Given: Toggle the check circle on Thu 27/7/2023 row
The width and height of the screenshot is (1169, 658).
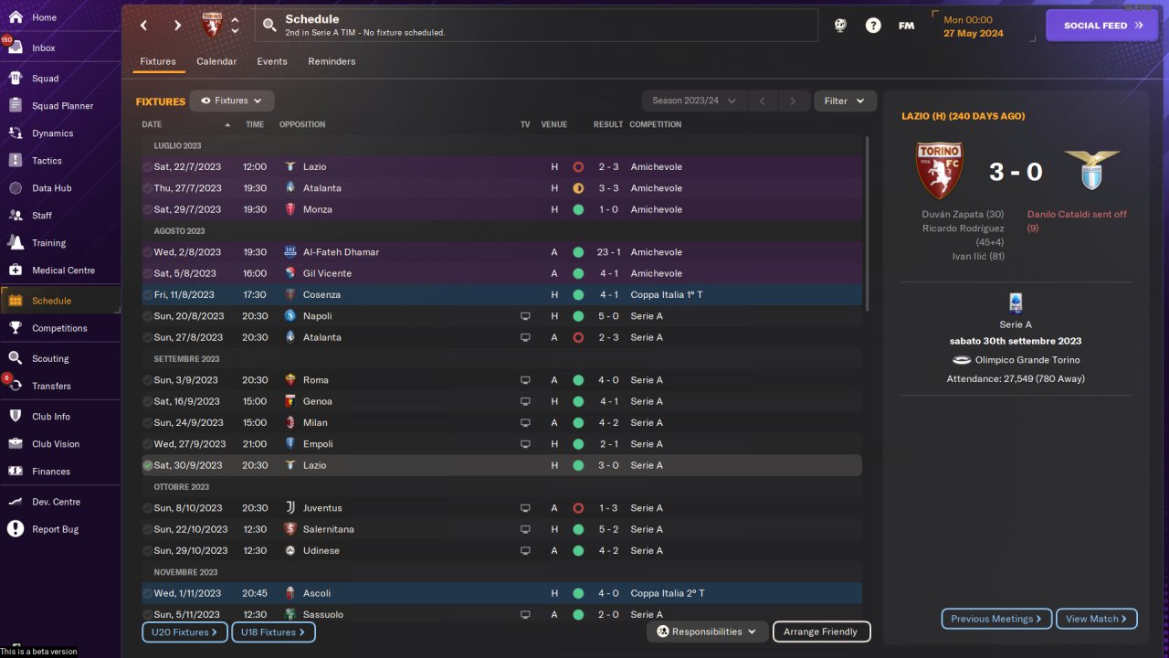Looking at the screenshot, I should 148,188.
